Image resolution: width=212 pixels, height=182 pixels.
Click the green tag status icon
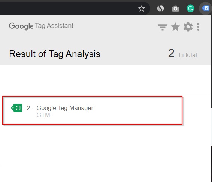(16, 108)
